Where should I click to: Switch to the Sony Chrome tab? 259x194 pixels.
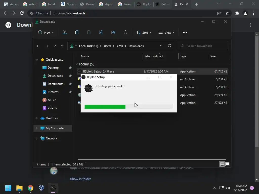[x=69, y=4]
